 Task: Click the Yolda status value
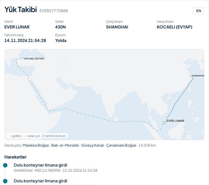(x=61, y=40)
